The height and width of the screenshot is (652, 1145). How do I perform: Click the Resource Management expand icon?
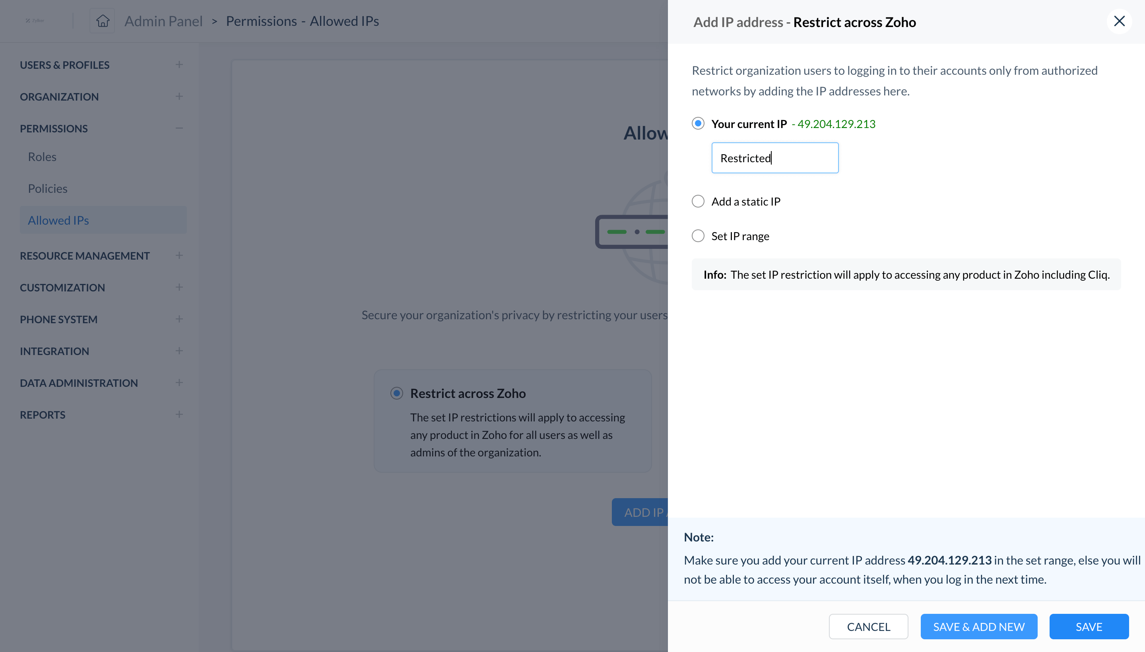(179, 256)
